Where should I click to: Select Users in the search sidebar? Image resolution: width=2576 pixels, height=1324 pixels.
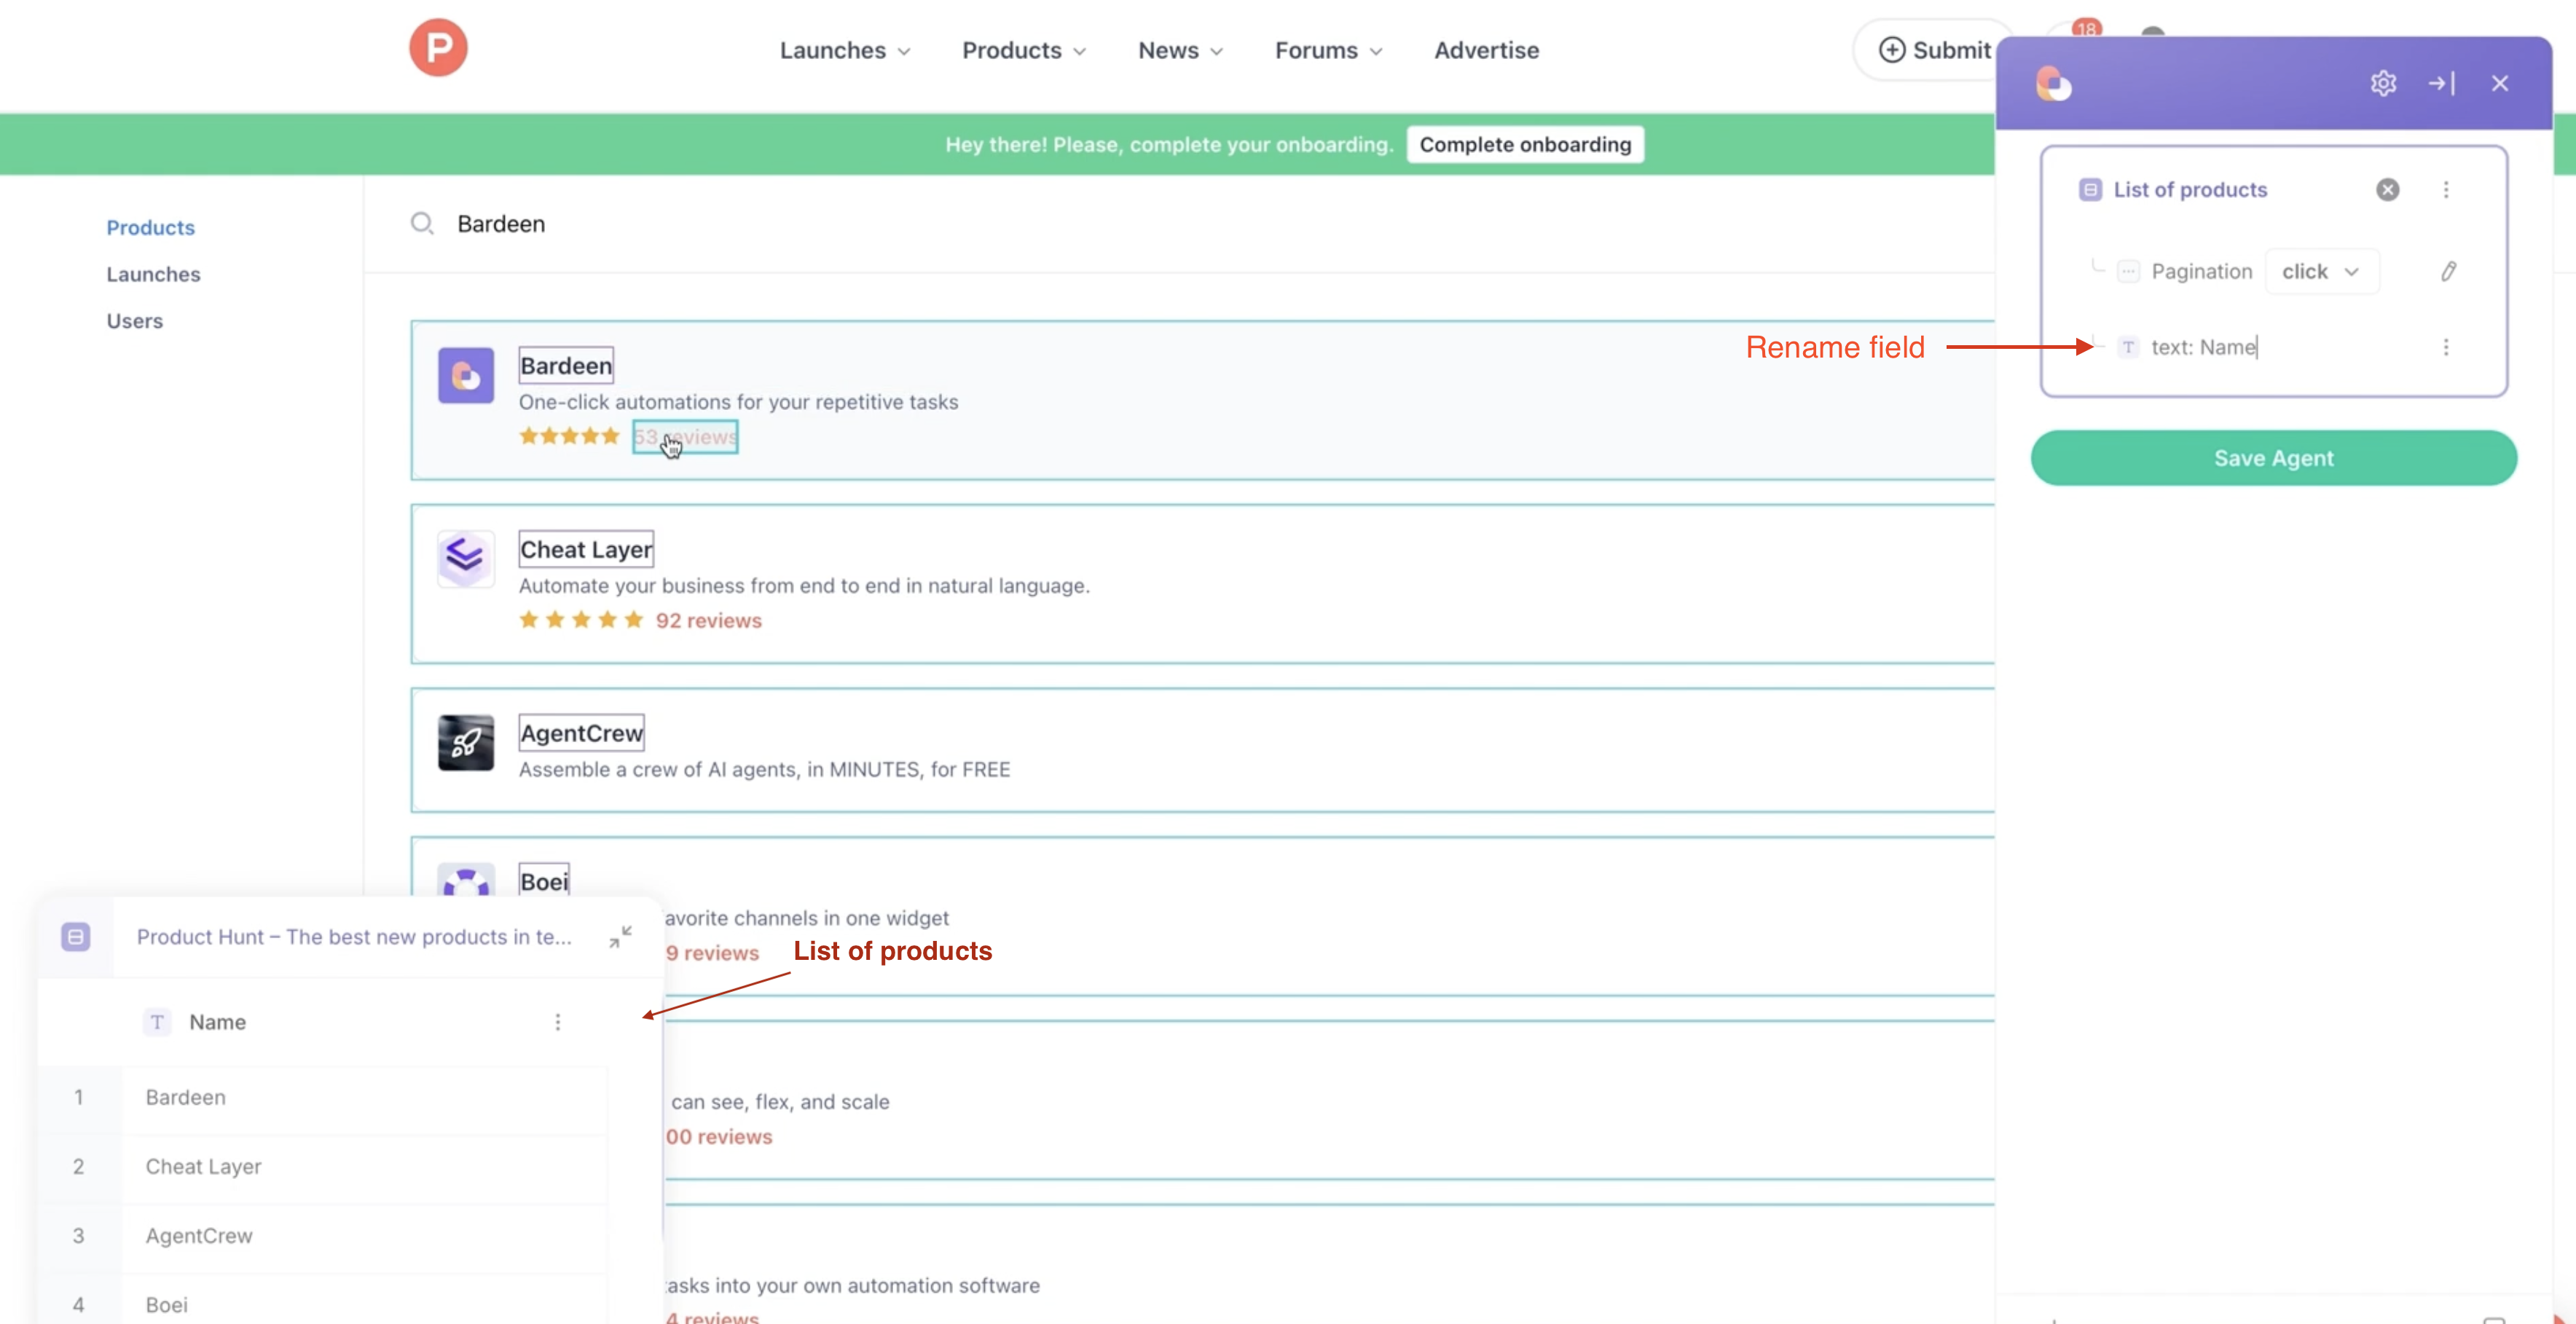(135, 321)
